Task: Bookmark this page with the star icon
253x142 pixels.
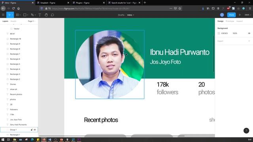Action: coord(180,8)
